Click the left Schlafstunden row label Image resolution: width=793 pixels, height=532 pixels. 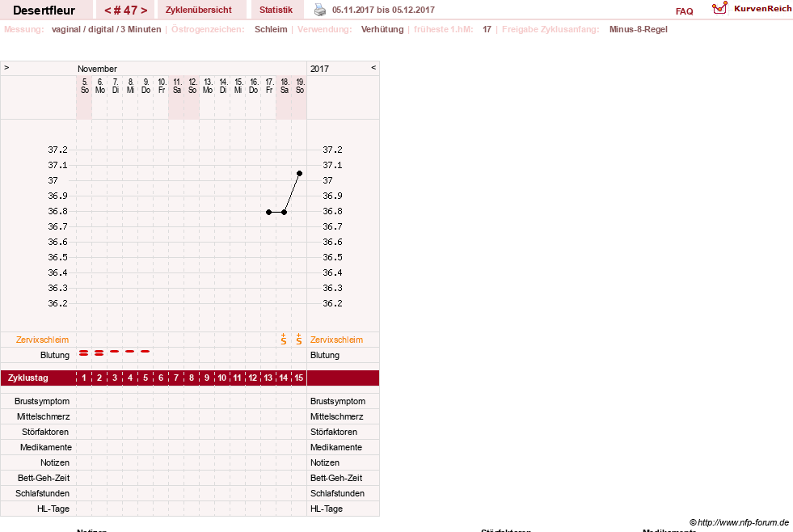[x=42, y=493]
